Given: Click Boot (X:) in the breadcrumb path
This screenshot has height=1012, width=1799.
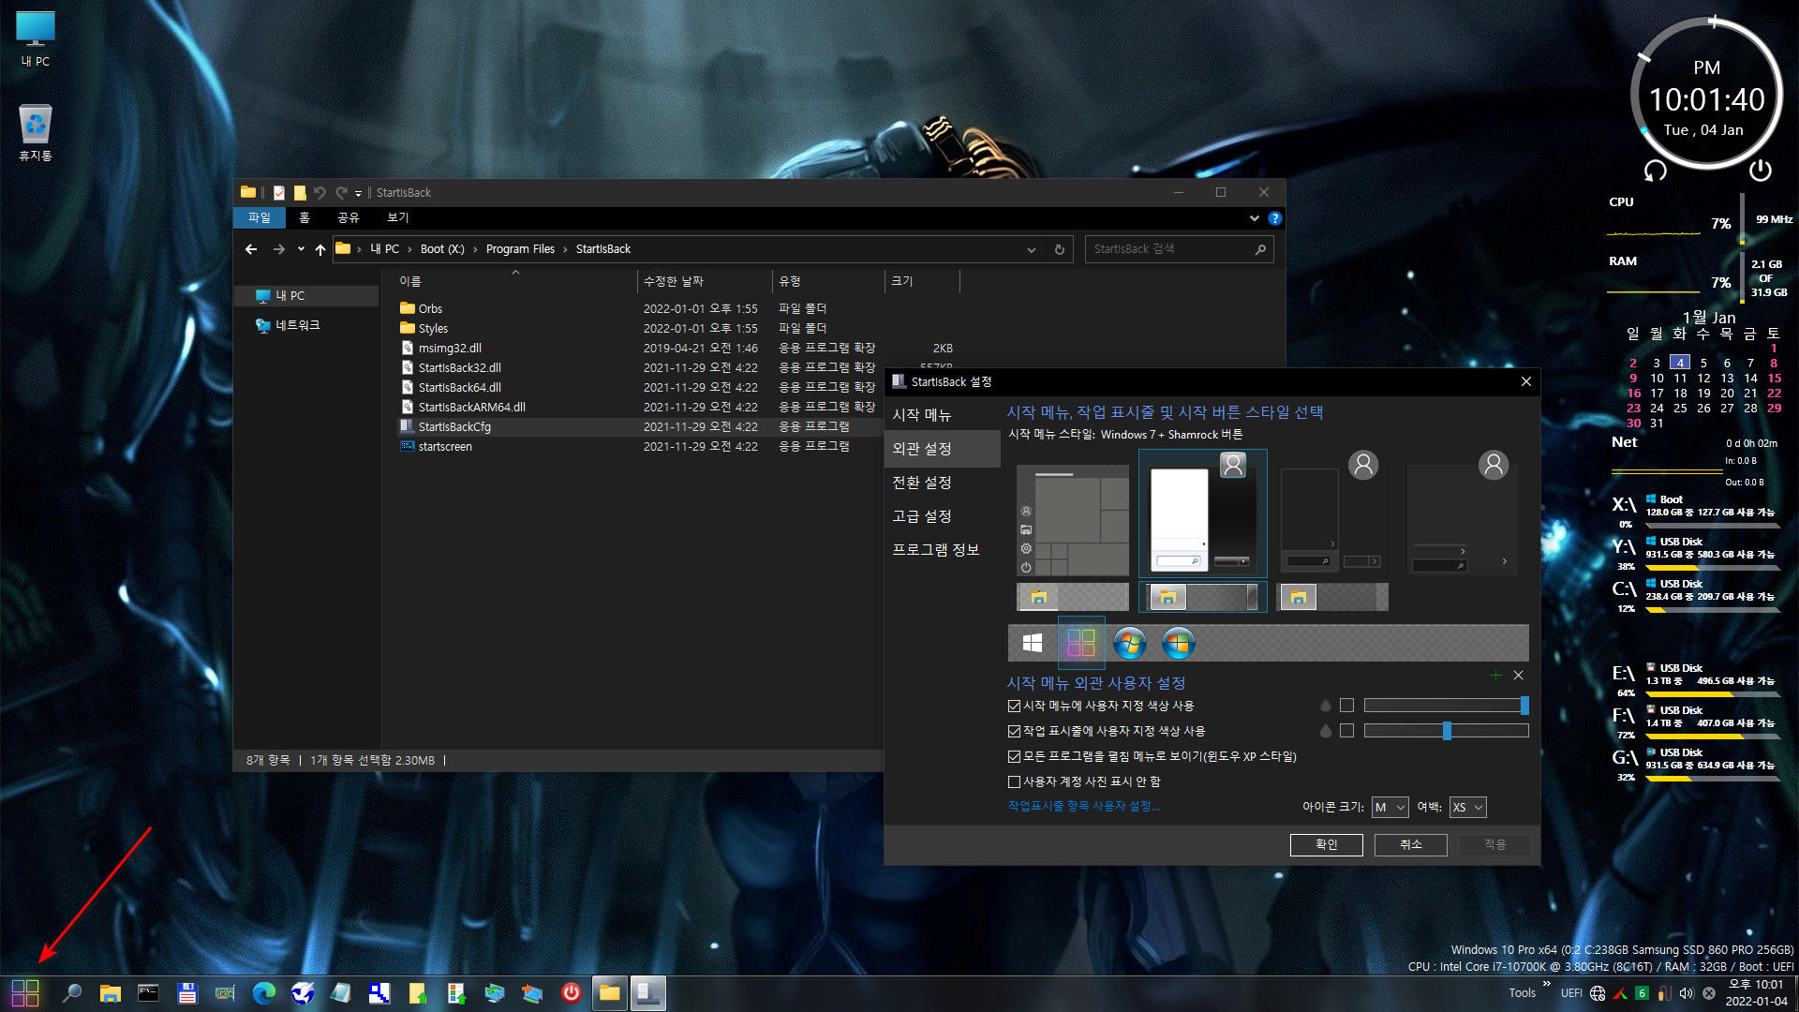Looking at the screenshot, I should (442, 249).
